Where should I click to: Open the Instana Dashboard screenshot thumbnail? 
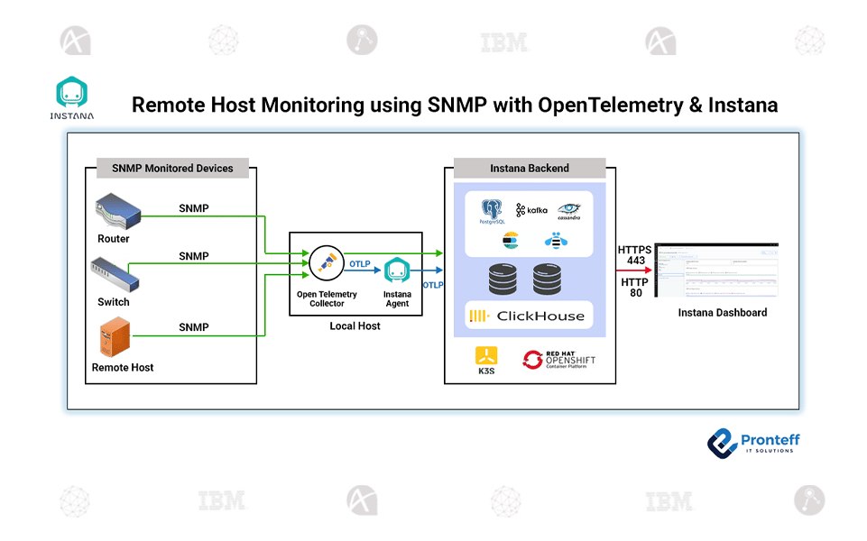(717, 269)
